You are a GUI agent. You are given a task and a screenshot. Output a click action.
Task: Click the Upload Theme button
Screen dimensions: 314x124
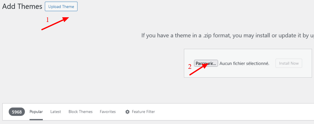click(61, 7)
